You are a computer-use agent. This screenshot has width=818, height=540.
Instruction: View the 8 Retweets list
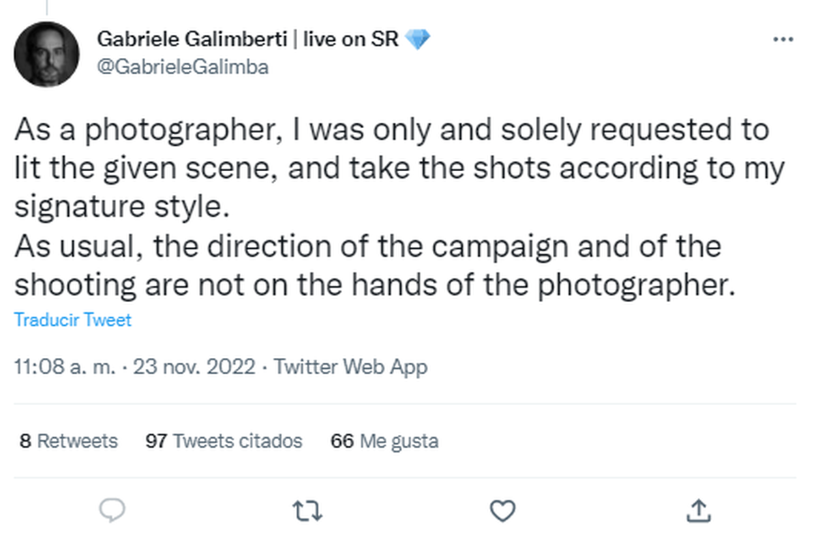69,441
